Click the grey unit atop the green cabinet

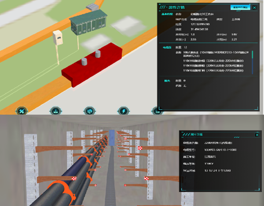pyautogui.click(x=92, y=7)
